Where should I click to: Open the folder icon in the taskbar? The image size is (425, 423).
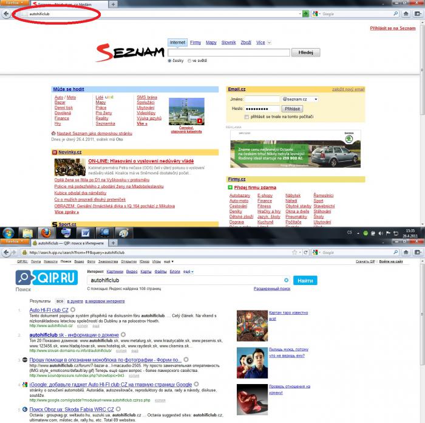(27, 233)
